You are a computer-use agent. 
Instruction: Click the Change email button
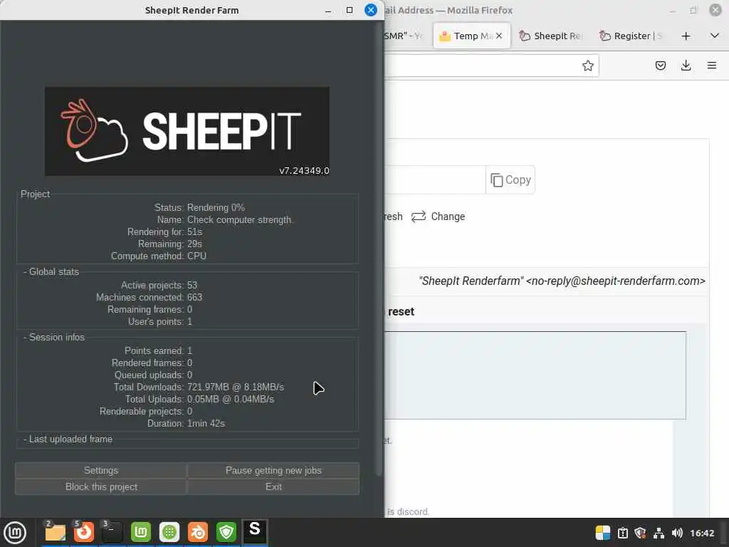(x=439, y=217)
